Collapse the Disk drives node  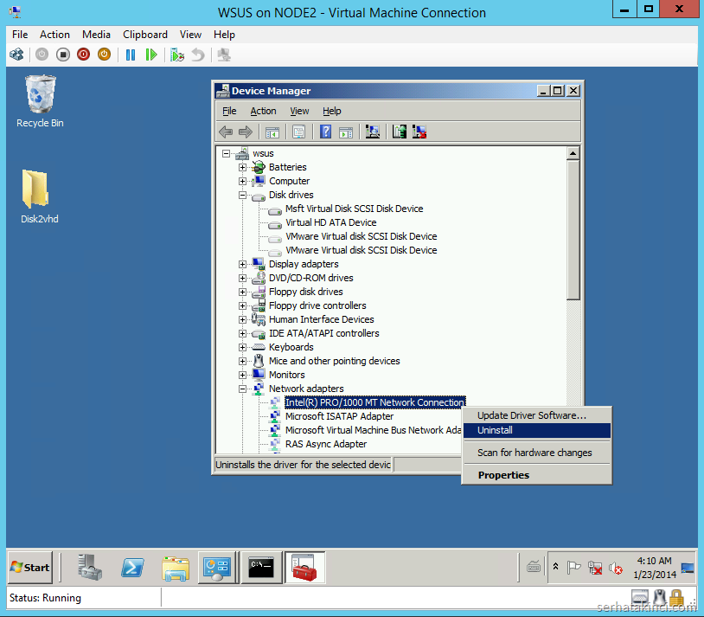click(x=242, y=196)
